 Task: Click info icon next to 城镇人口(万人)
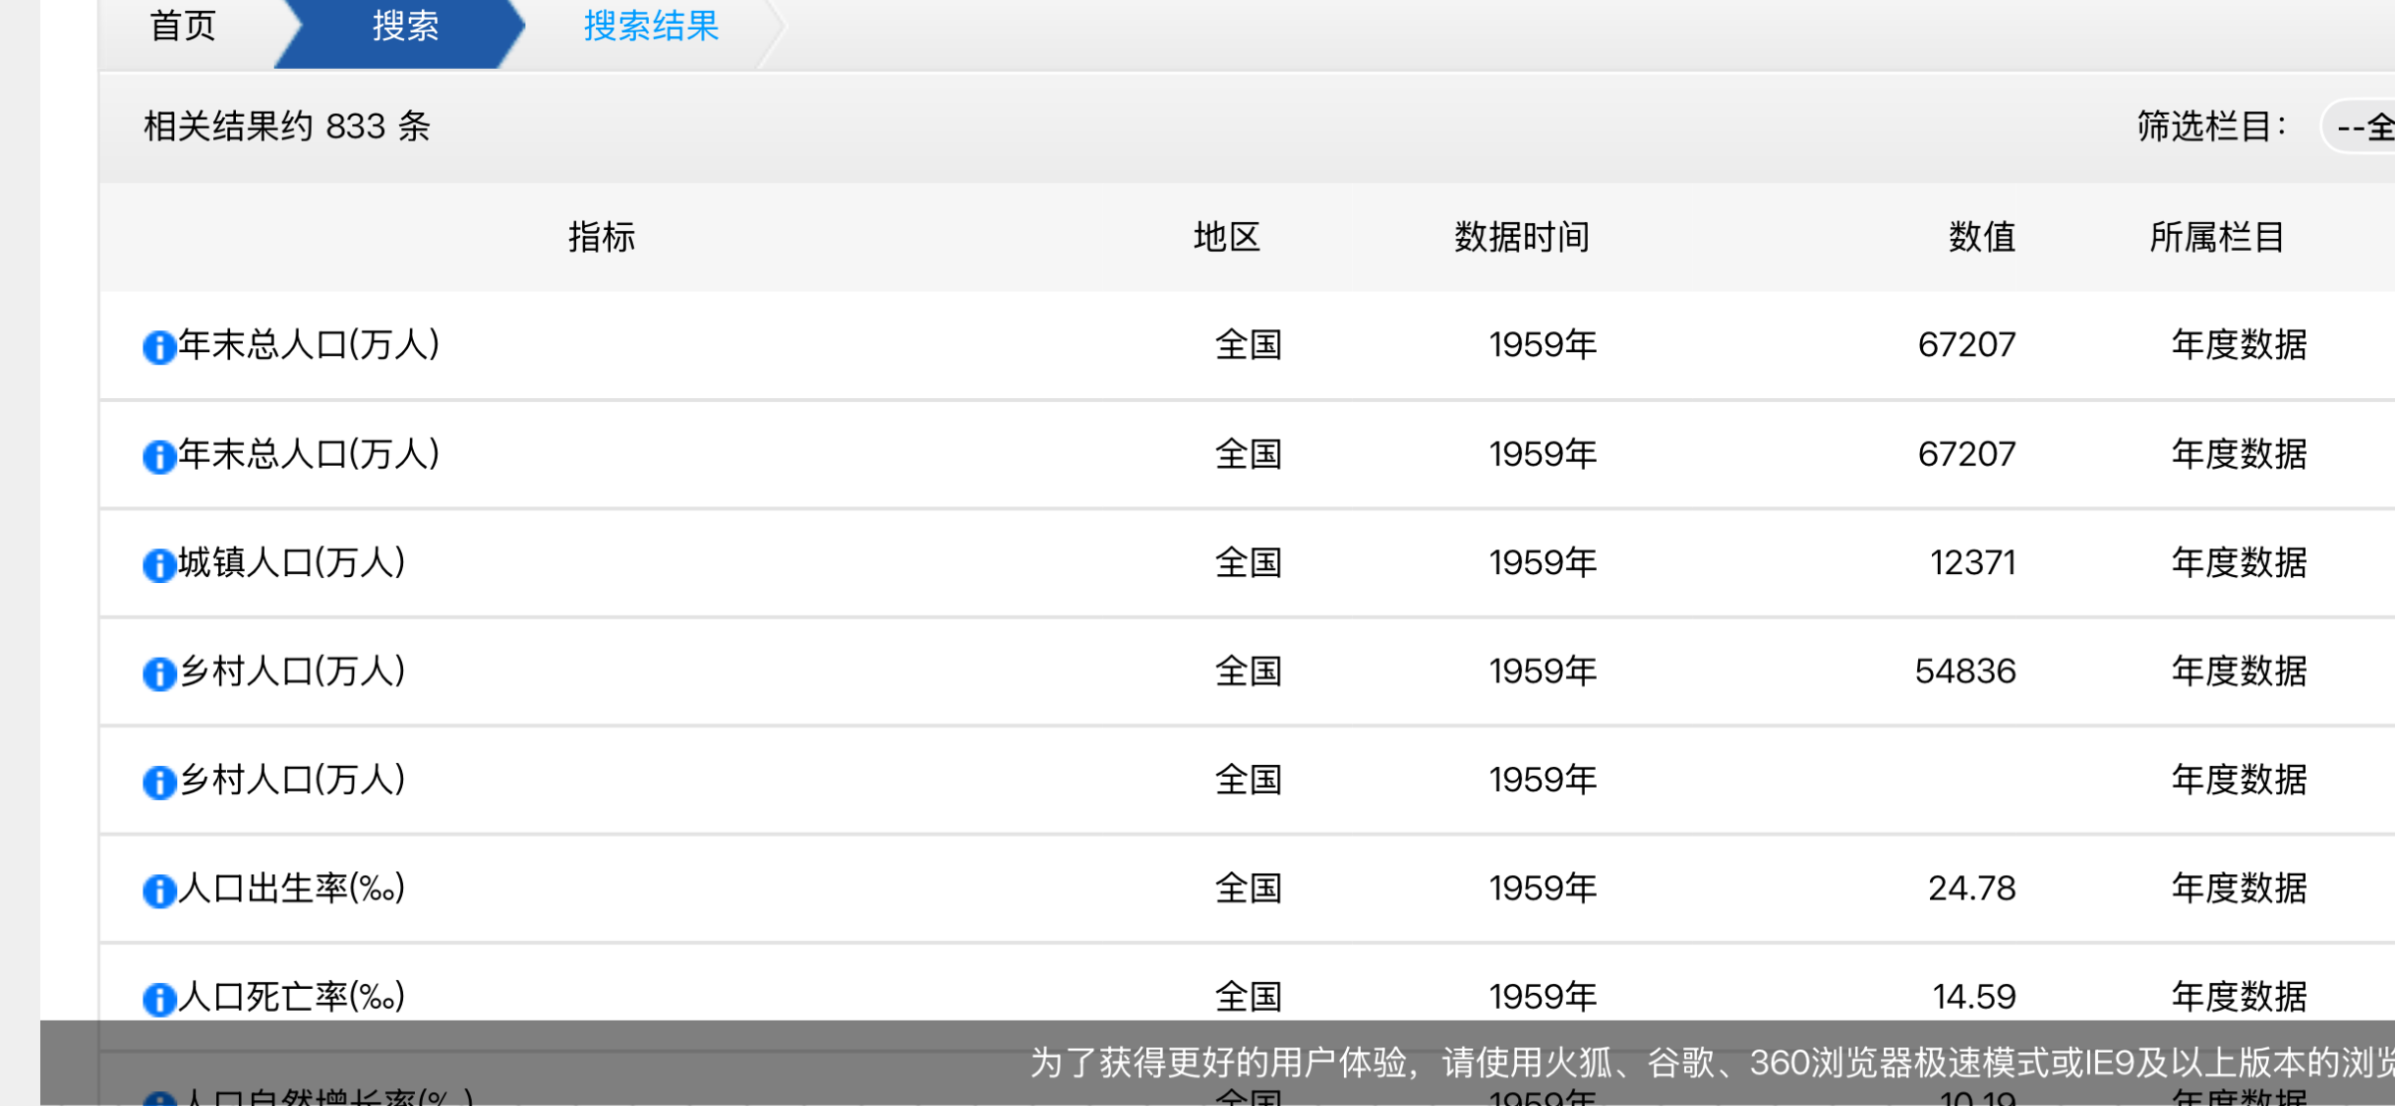[x=158, y=565]
